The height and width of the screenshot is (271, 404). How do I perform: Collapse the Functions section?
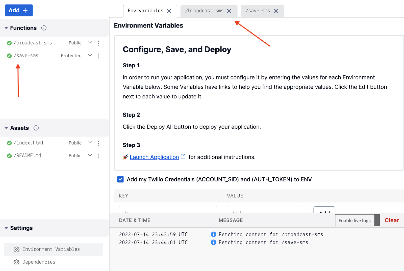(6, 28)
